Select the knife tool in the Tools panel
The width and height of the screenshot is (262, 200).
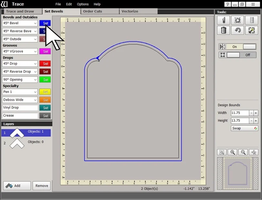(x=224, y=20)
